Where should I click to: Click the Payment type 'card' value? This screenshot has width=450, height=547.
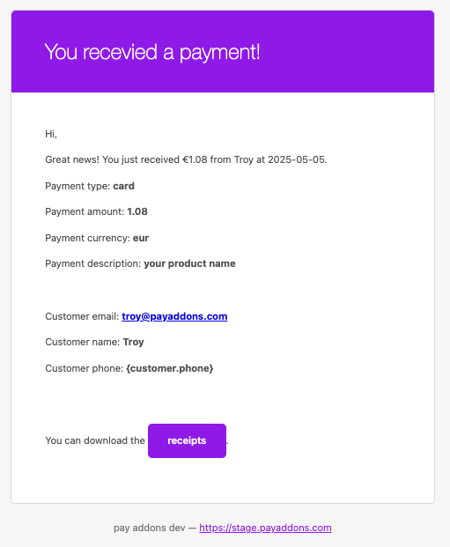[123, 186]
